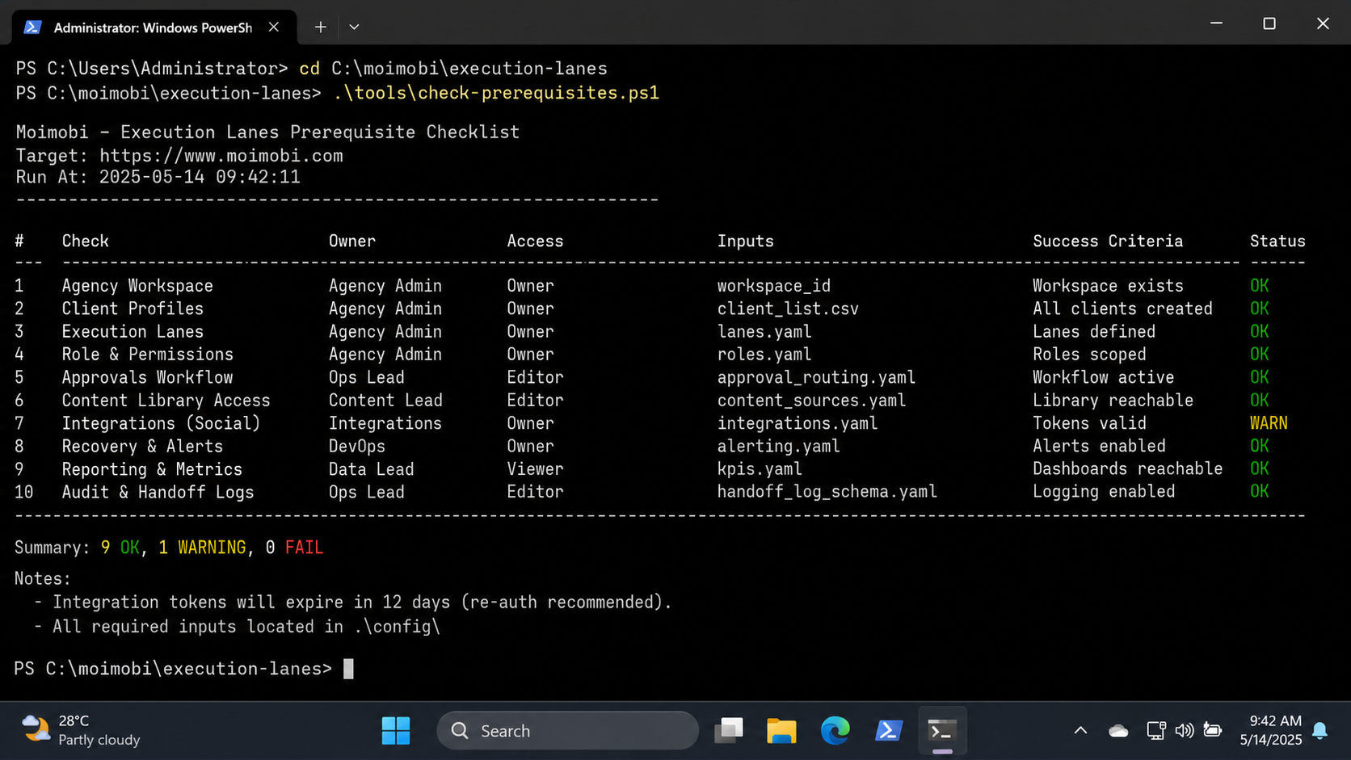The height and width of the screenshot is (760, 1351).
Task: Open Microsoft Edge from the taskbar
Action: pyautogui.click(x=835, y=731)
